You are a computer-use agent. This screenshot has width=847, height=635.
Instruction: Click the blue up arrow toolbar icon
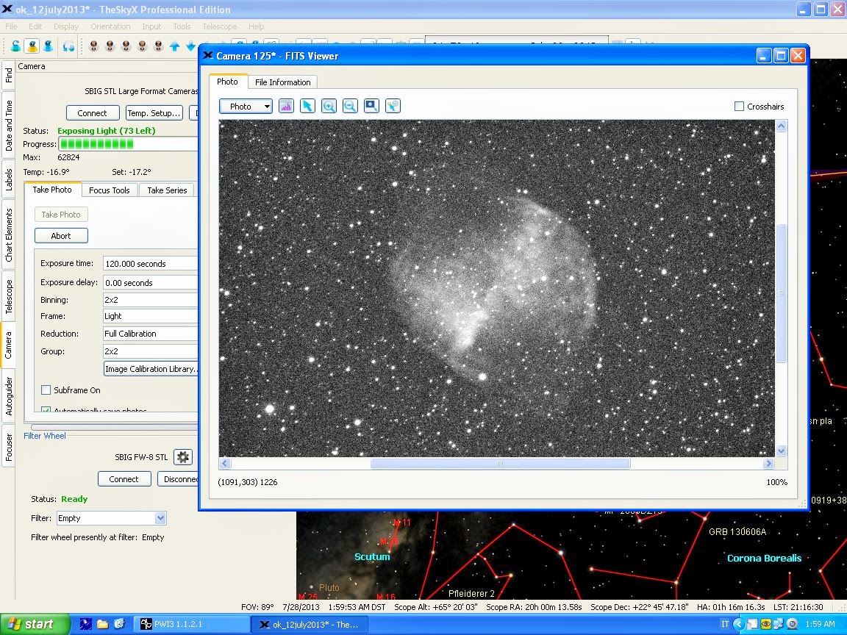pyautogui.click(x=174, y=46)
